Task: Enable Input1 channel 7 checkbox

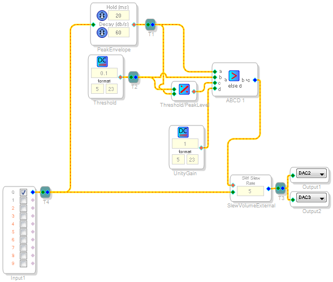Action: tap(23, 248)
